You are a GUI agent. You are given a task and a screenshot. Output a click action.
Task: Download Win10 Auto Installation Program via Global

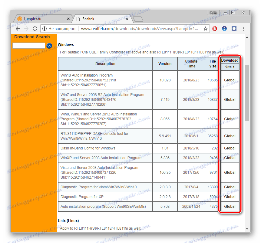point(230,80)
